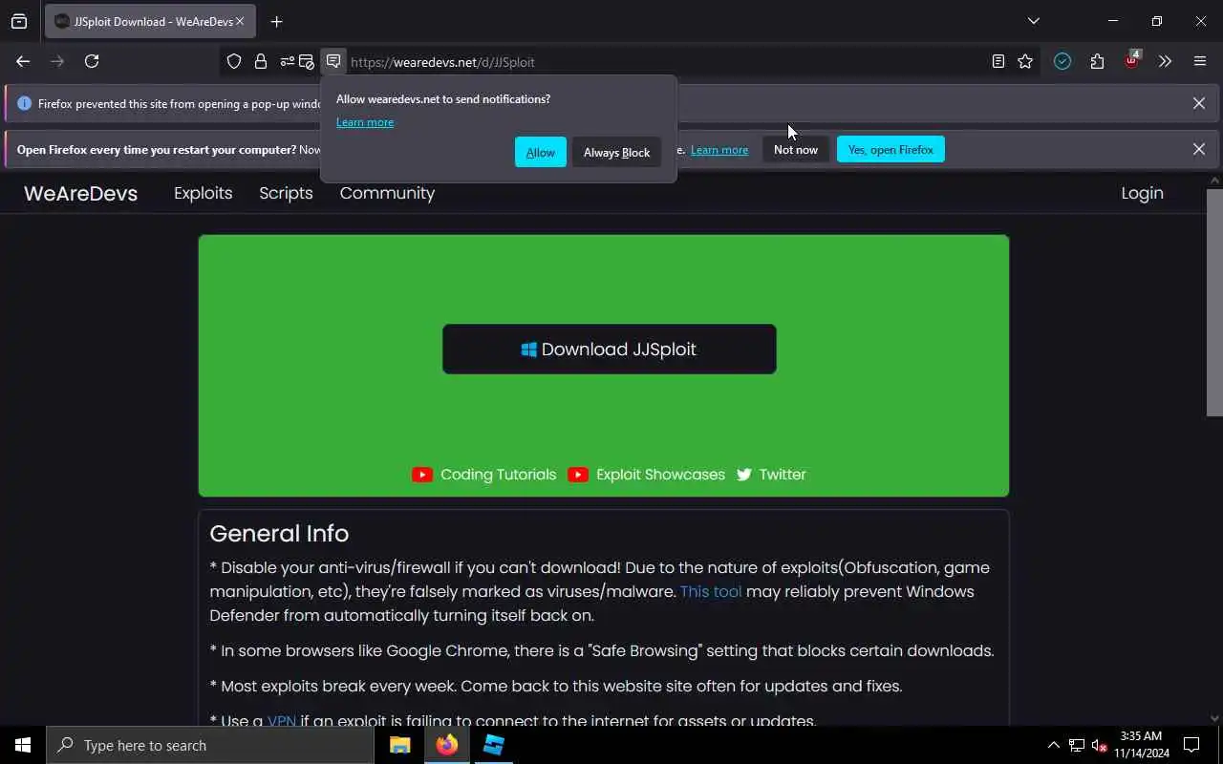Screen dimensions: 1223x764
Task: Open the Firefox hamburger application menu
Action: pos(1200,61)
